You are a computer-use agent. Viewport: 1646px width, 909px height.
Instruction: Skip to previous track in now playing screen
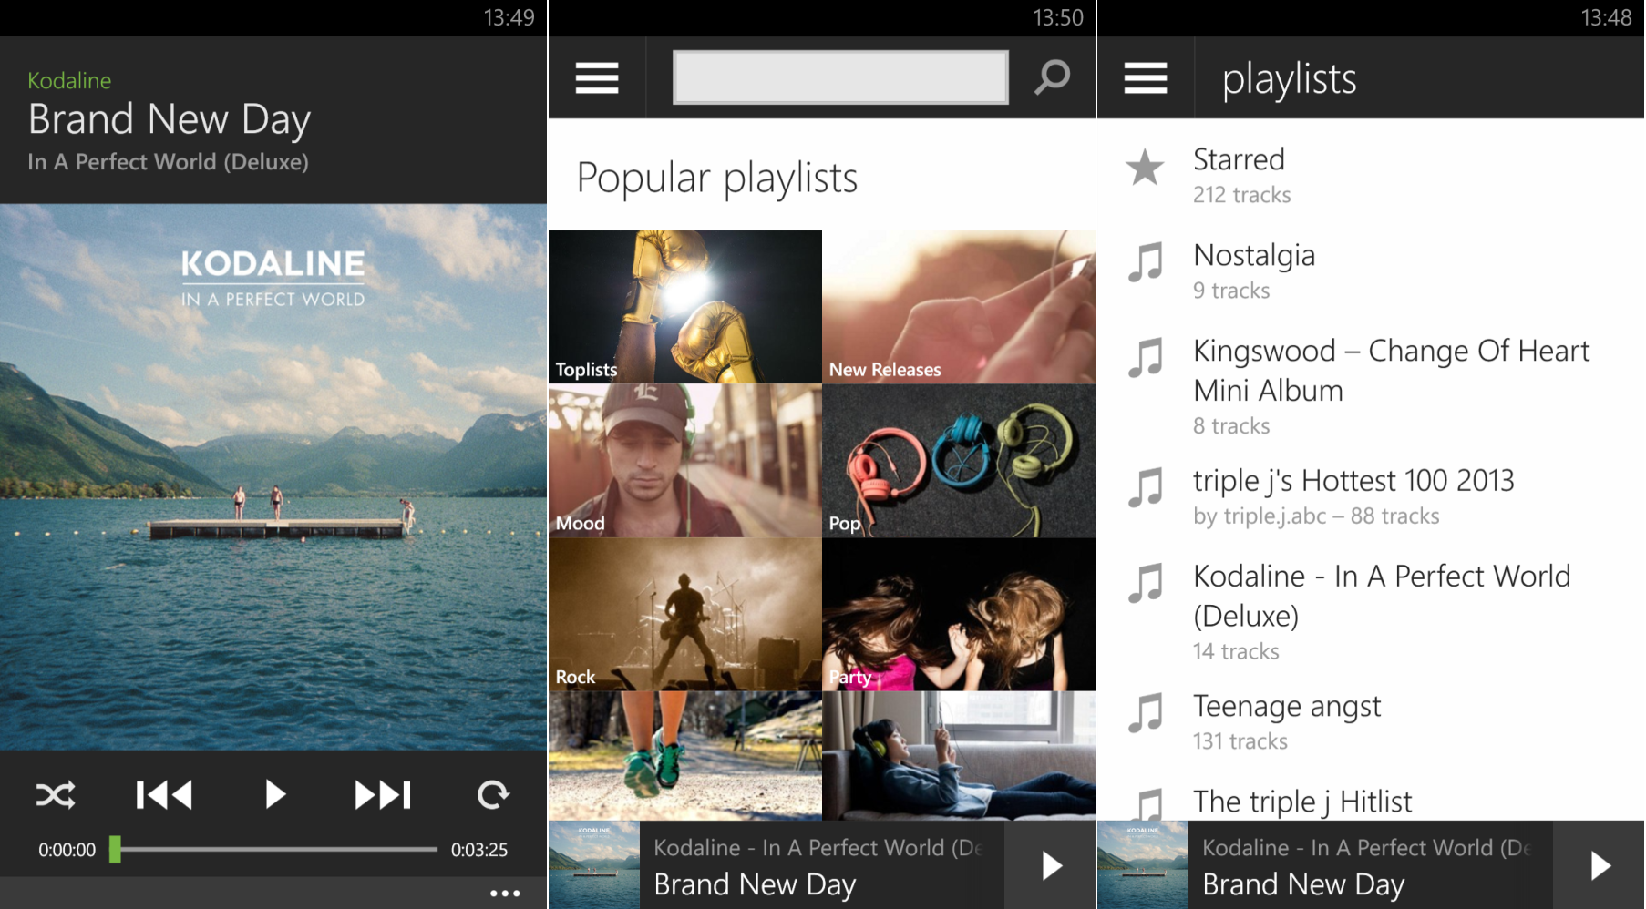164,795
